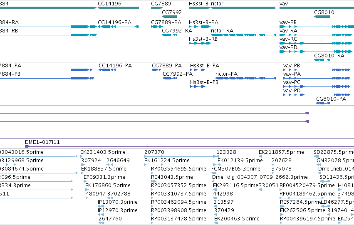Select the vav-RB transcript label
Image resolution: width=354 pixels, height=225 pixels.
288,22
